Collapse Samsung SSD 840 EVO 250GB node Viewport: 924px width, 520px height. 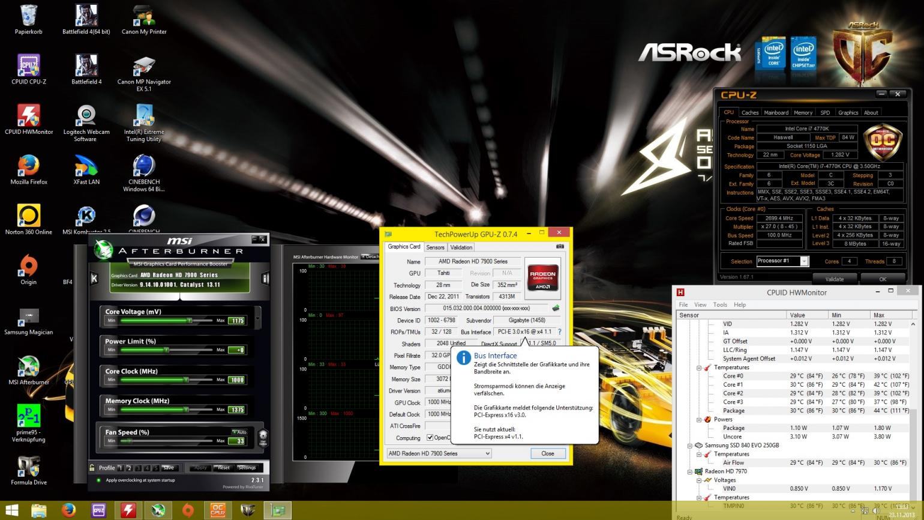point(690,446)
